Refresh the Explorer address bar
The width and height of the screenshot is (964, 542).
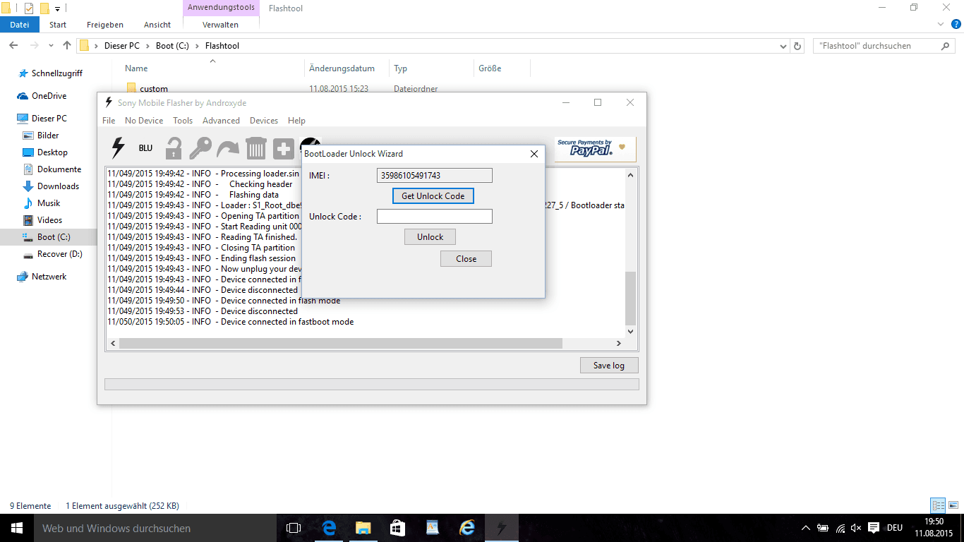click(798, 46)
